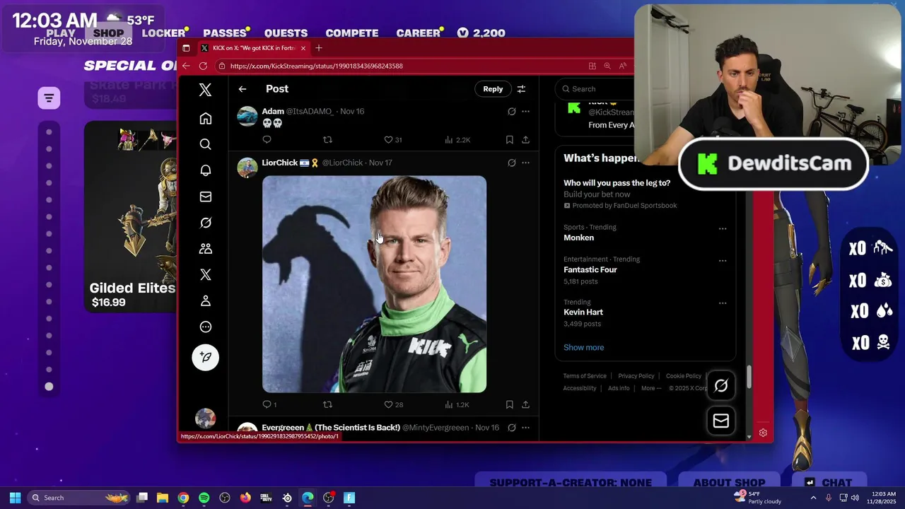This screenshot has height=509, width=905.
Task: Open the three-dot menu on LiorChick's post
Action: tap(525, 163)
